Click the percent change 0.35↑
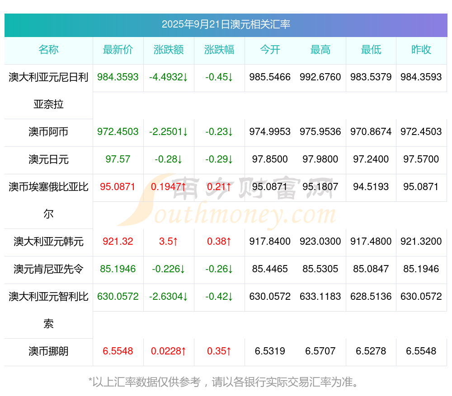 coord(219,351)
